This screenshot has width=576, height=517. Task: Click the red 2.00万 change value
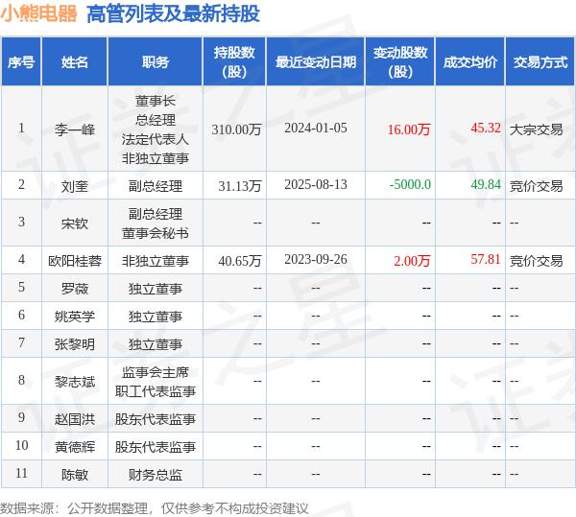click(412, 261)
